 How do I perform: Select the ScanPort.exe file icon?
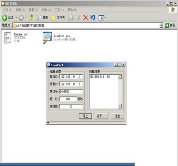point(47,38)
